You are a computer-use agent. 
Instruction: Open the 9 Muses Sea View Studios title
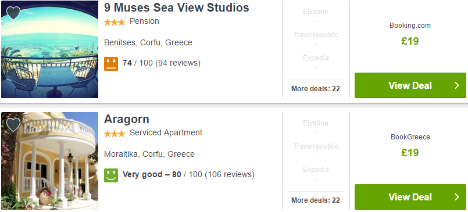pos(177,8)
